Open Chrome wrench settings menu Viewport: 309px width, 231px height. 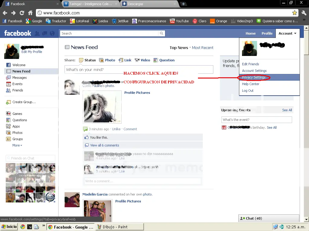coord(304,13)
